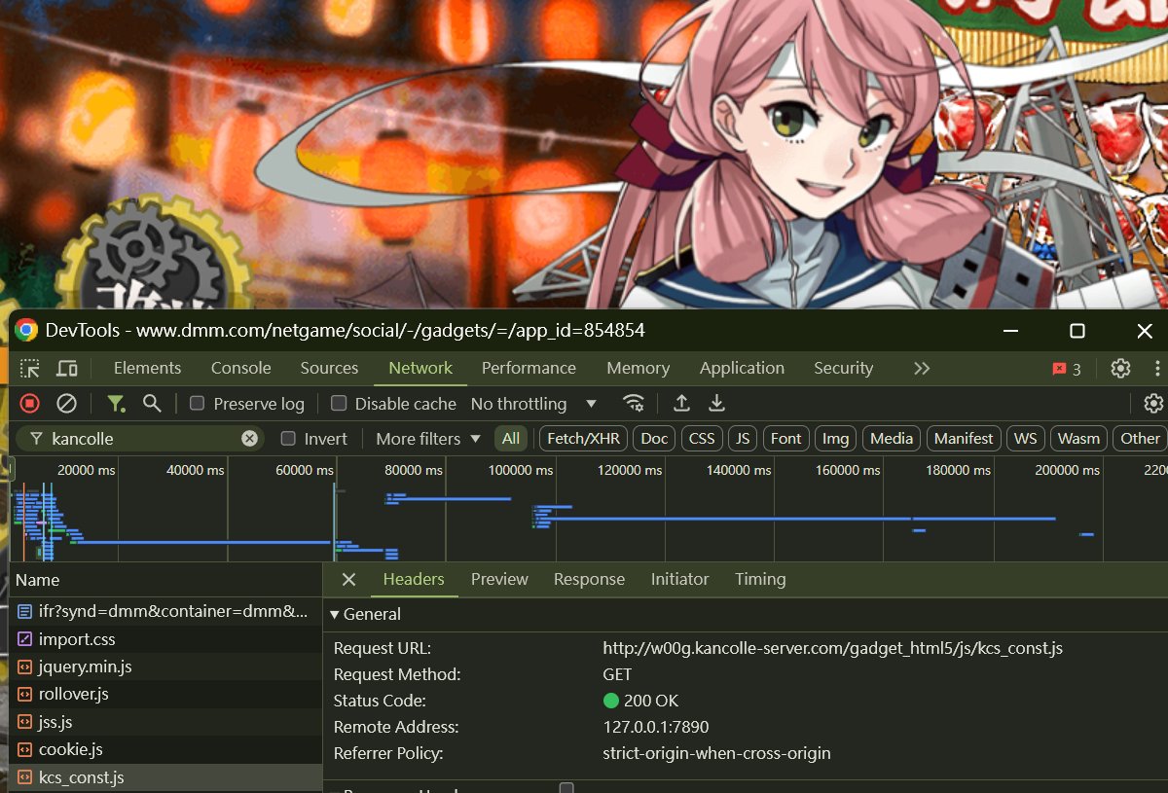Filter requests by Other type
The width and height of the screenshot is (1168, 793).
(x=1140, y=439)
